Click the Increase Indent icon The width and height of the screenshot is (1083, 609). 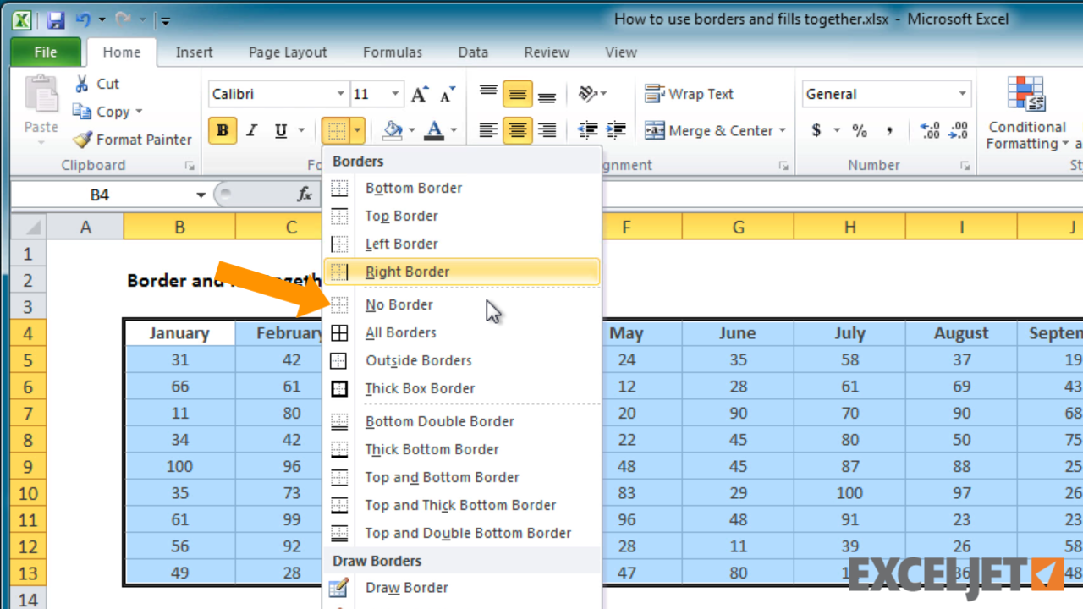tap(616, 130)
